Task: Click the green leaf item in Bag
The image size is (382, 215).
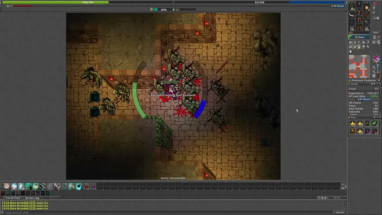Action: (x=375, y=123)
